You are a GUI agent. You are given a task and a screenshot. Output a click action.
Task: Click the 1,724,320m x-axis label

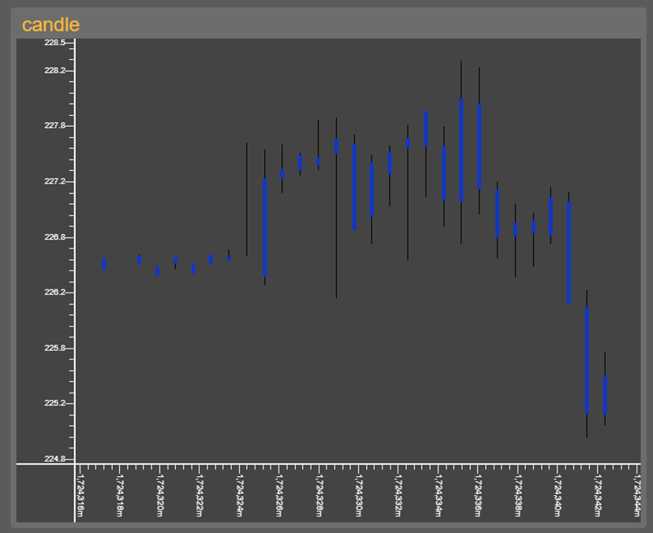pos(160,495)
